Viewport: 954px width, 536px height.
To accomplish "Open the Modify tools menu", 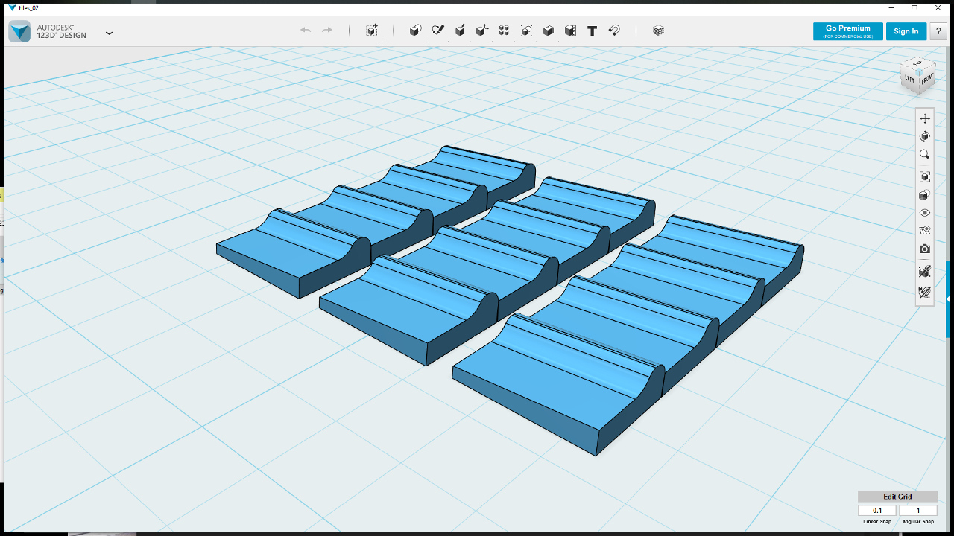I will pos(482,31).
